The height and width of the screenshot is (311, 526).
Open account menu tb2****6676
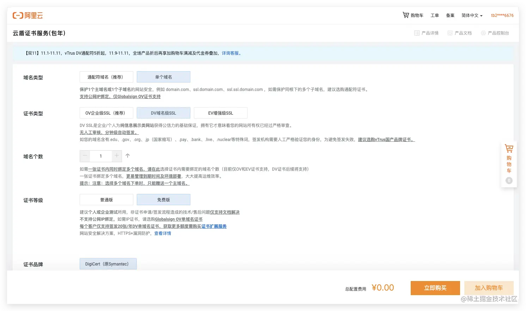point(502,16)
